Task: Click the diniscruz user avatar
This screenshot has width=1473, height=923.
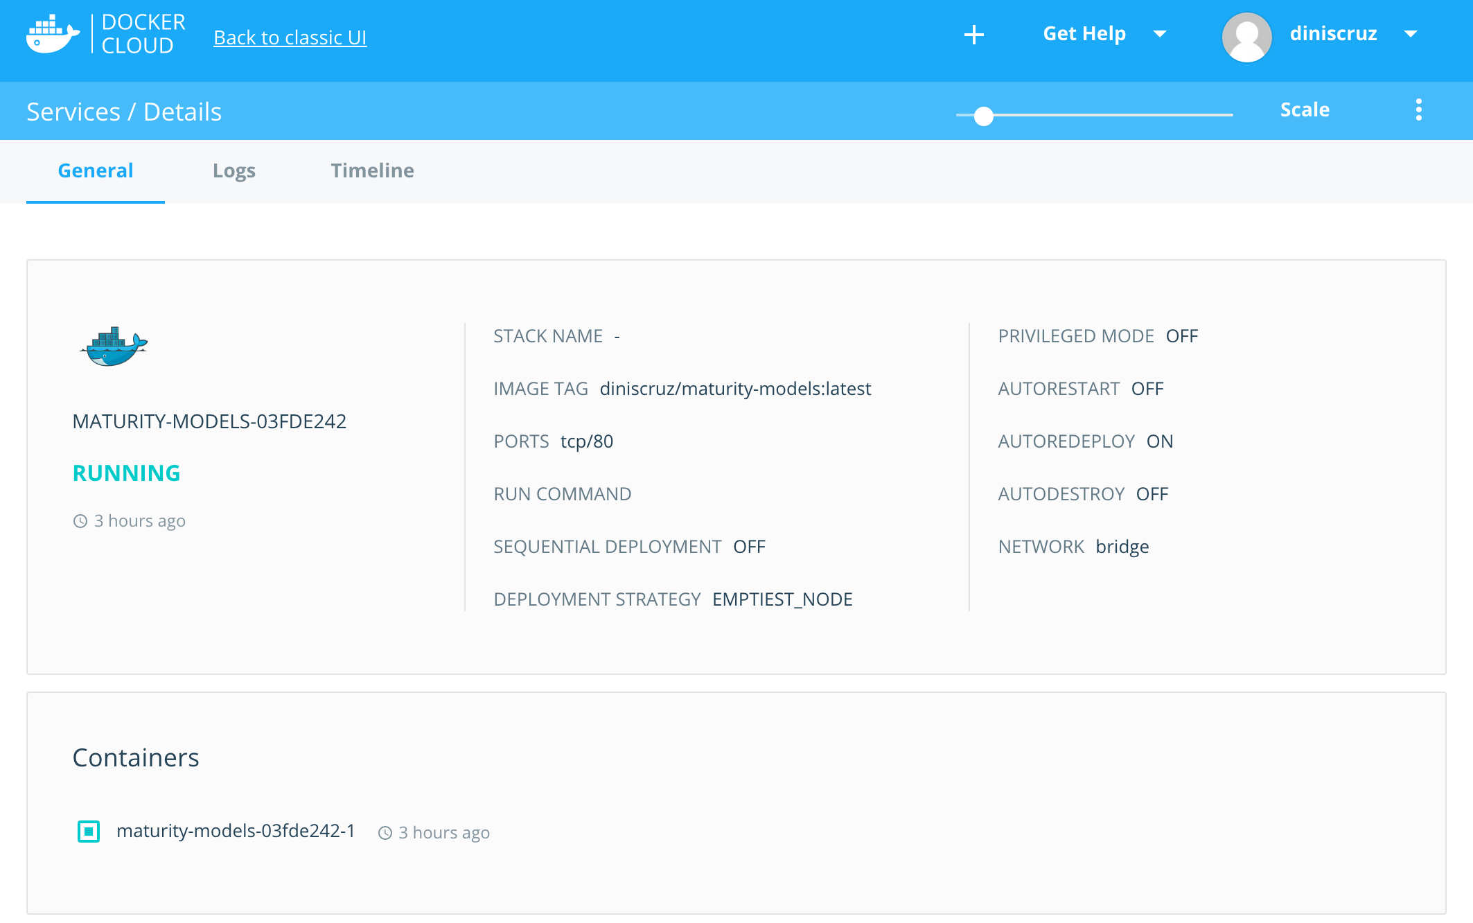Action: point(1246,36)
